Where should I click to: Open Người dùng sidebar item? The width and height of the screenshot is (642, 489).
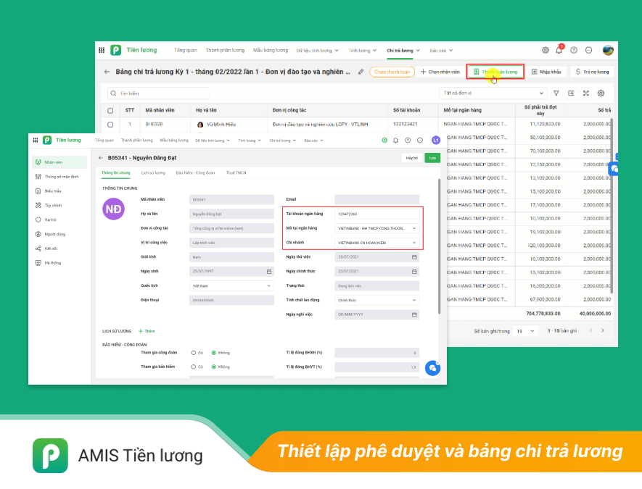click(59, 234)
